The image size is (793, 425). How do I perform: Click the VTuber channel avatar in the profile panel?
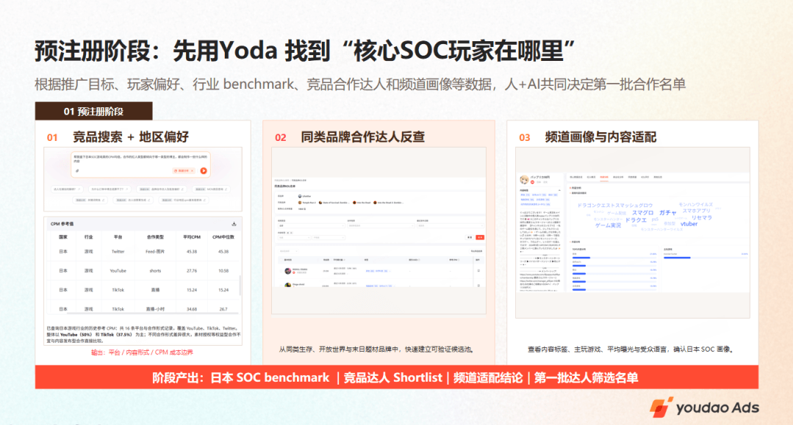pos(525,179)
